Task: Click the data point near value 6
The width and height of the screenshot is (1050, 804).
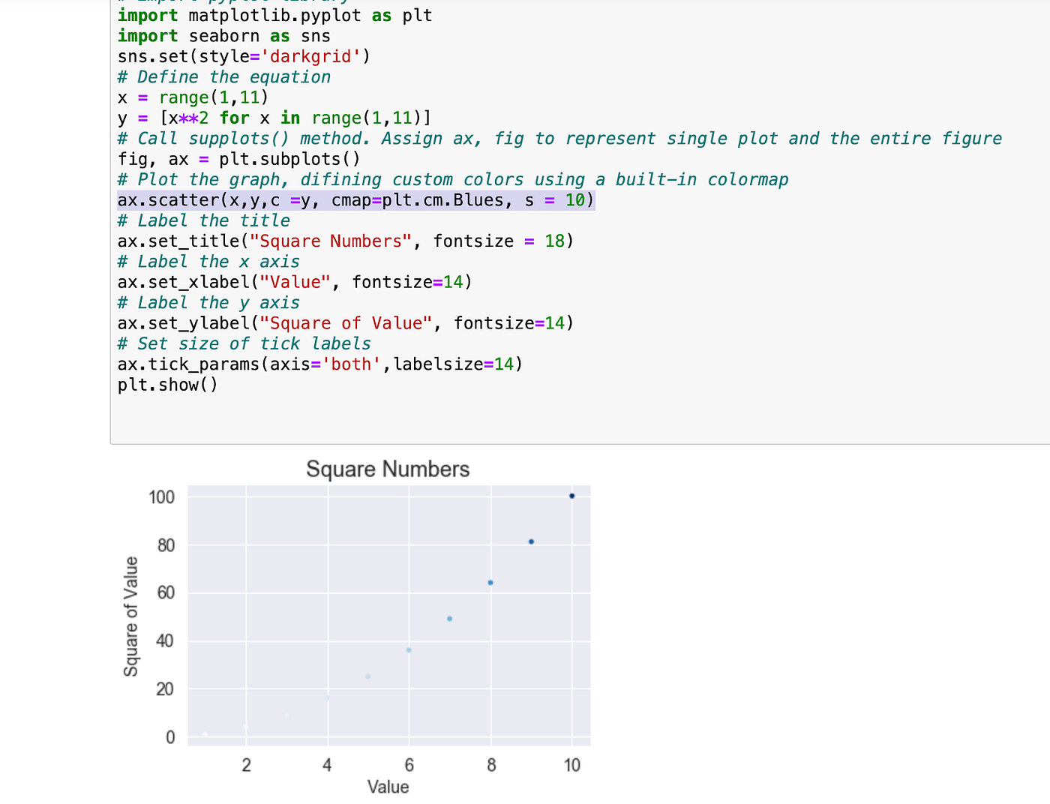Action: click(408, 649)
